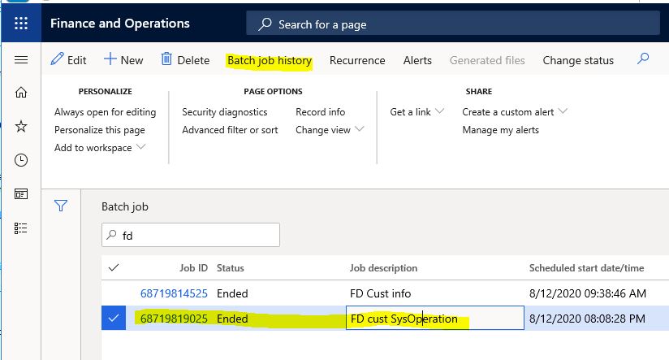Toggle the select-all checkmark in grid header
This screenshot has height=360, width=669.
114,267
